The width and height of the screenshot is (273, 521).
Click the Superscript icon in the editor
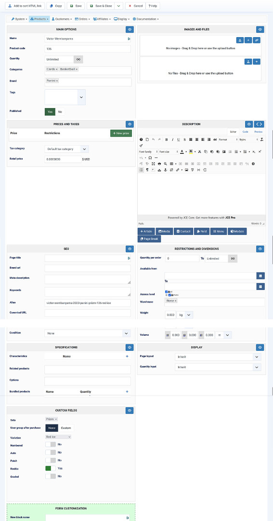point(260,151)
